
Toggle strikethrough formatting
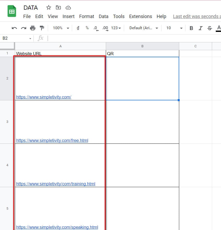[210, 28]
